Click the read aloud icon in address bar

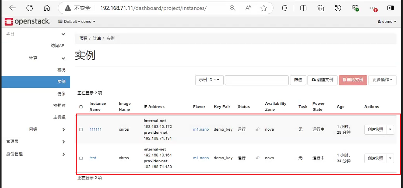click(x=248, y=8)
